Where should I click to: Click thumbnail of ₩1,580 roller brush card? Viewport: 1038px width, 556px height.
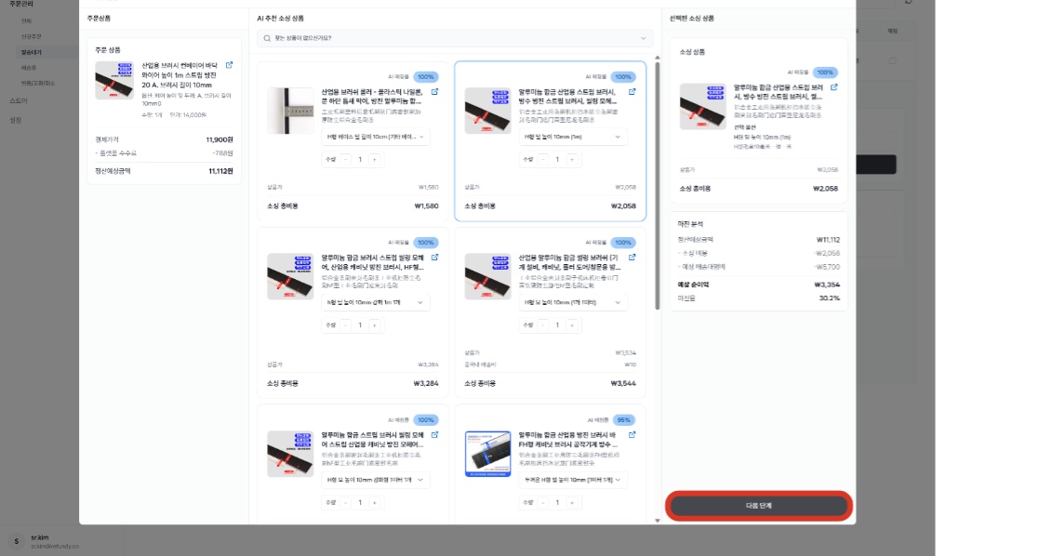[x=290, y=112]
